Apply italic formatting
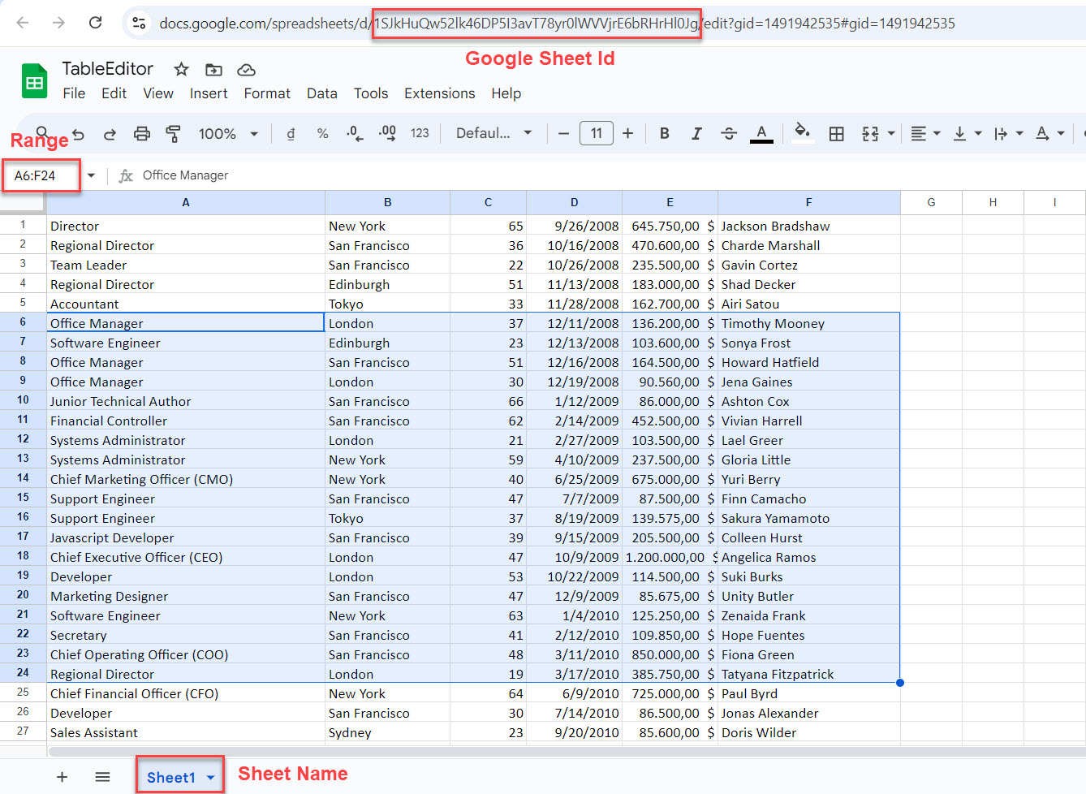The image size is (1086, 794). (696, 133)
